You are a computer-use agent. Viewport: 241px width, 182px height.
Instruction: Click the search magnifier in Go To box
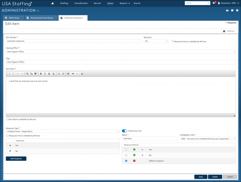point(208,3)
